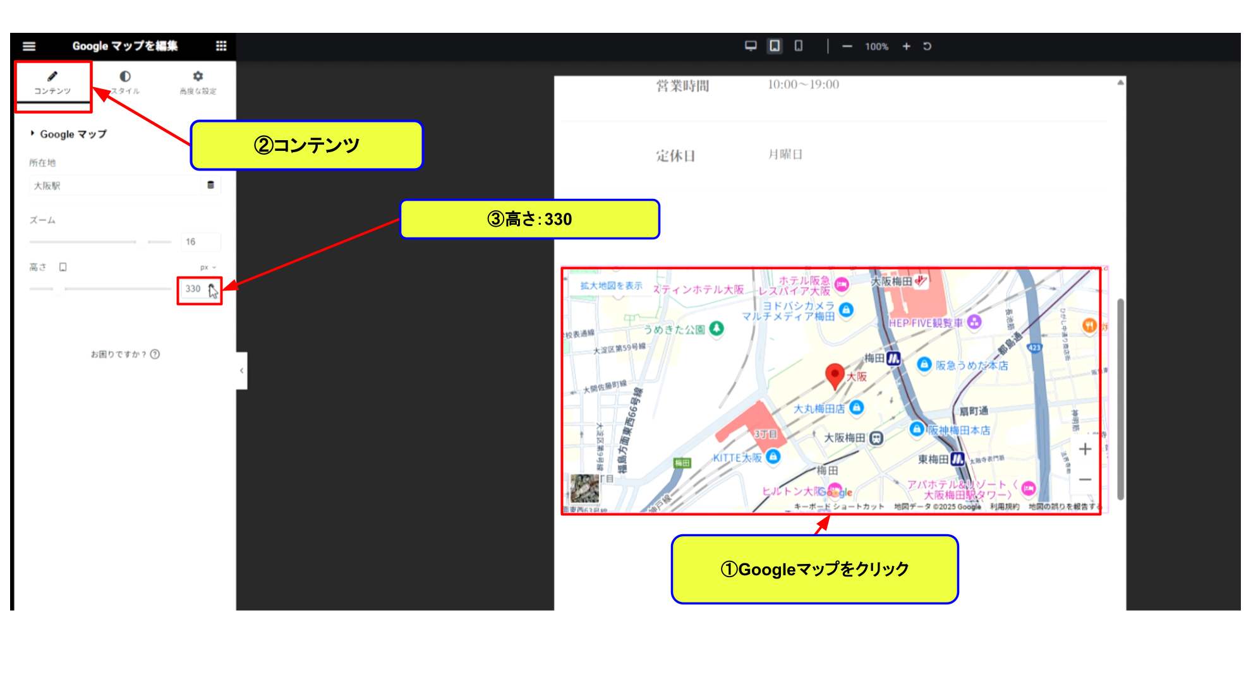Click the page preview vertical scrollbar
This screenshot has width=1251, height=682.
click(x=1120, y=399)
